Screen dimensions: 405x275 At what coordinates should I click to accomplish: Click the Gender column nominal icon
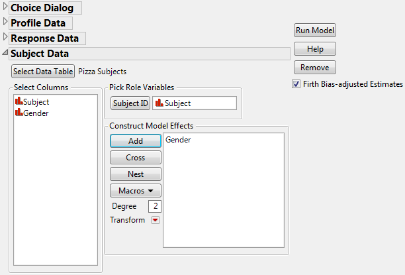pos(19,113)
